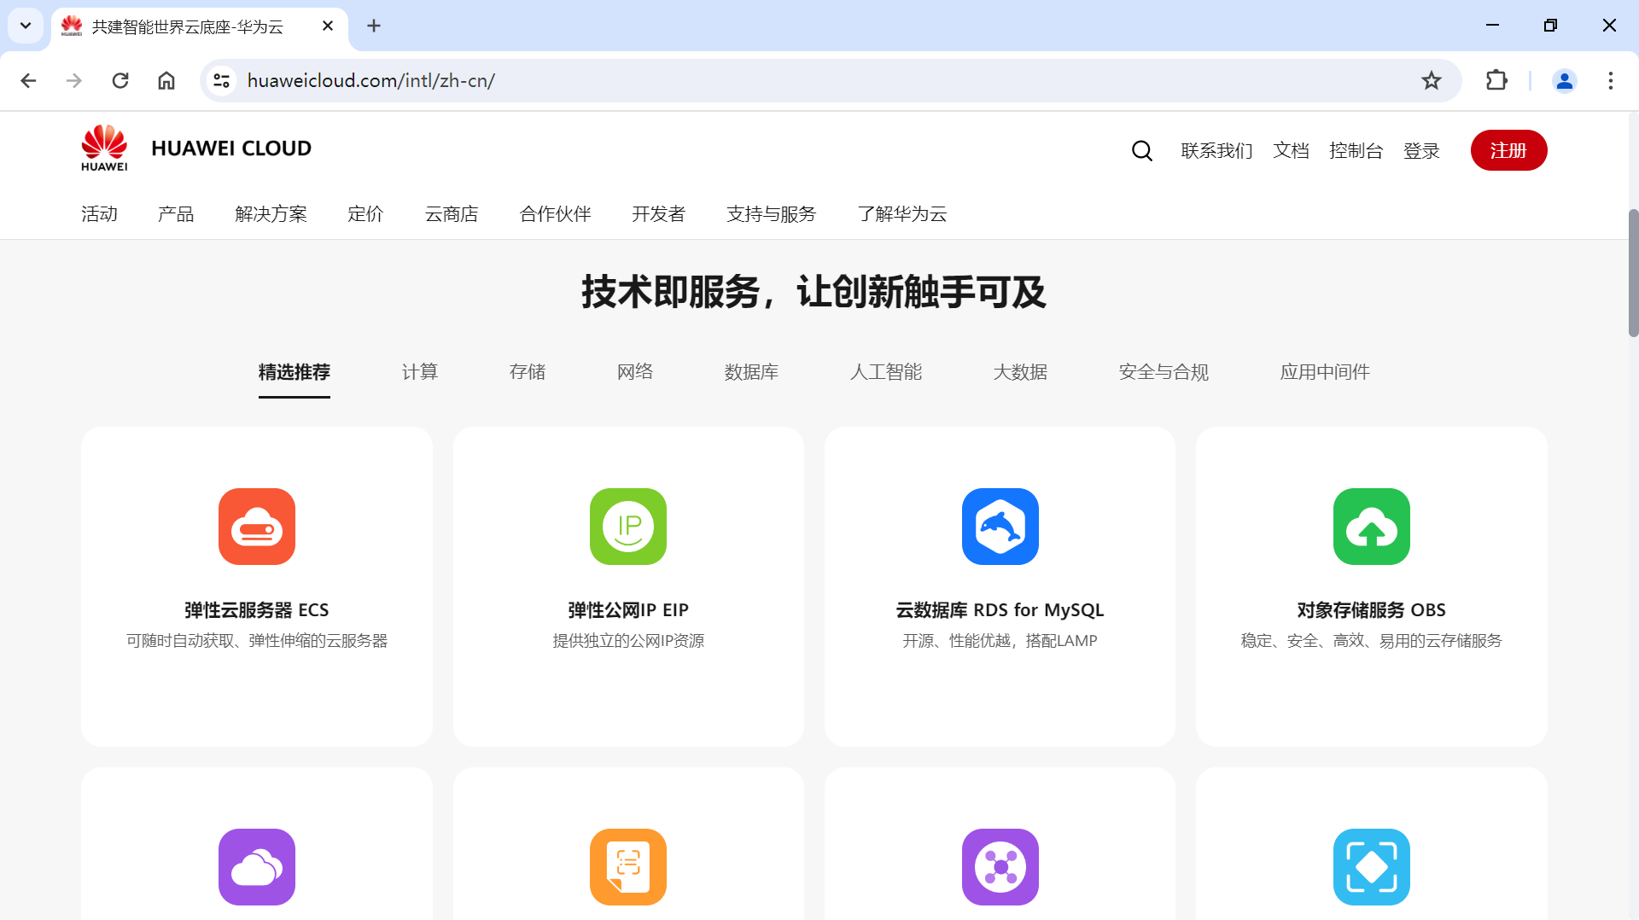This screenshot has width=1639, height=920.
Task: Open the 云商店 navigation item
Action: point(452,214)
